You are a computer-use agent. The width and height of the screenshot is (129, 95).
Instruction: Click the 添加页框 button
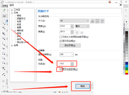point(70,46)
